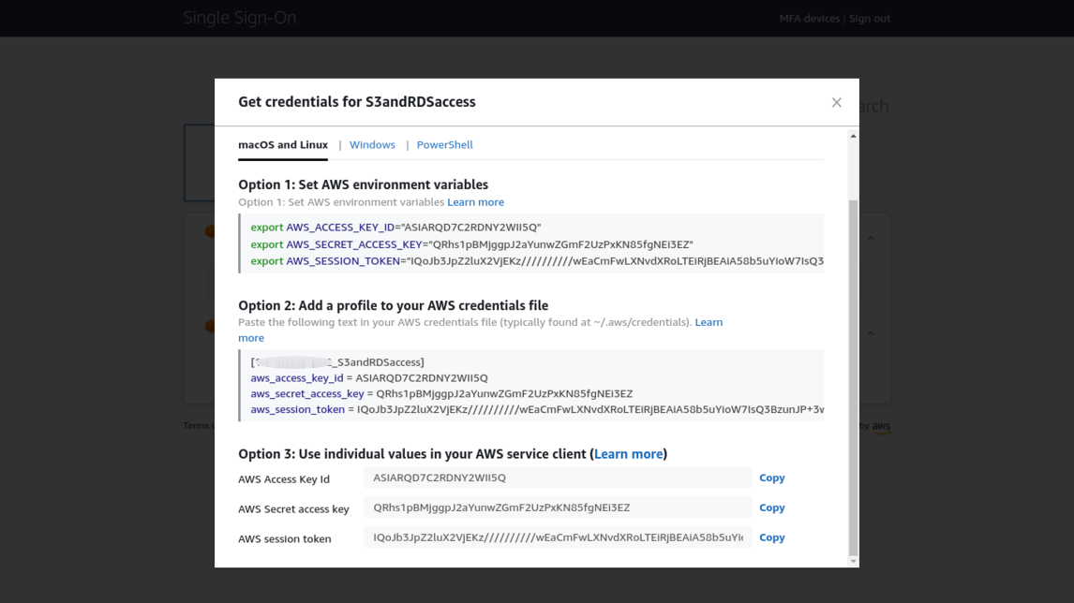The height and width of the screenshot is (603, 1074).
Task: Click the dialog vertical scrollbar thumb
Action: point(853,375)
